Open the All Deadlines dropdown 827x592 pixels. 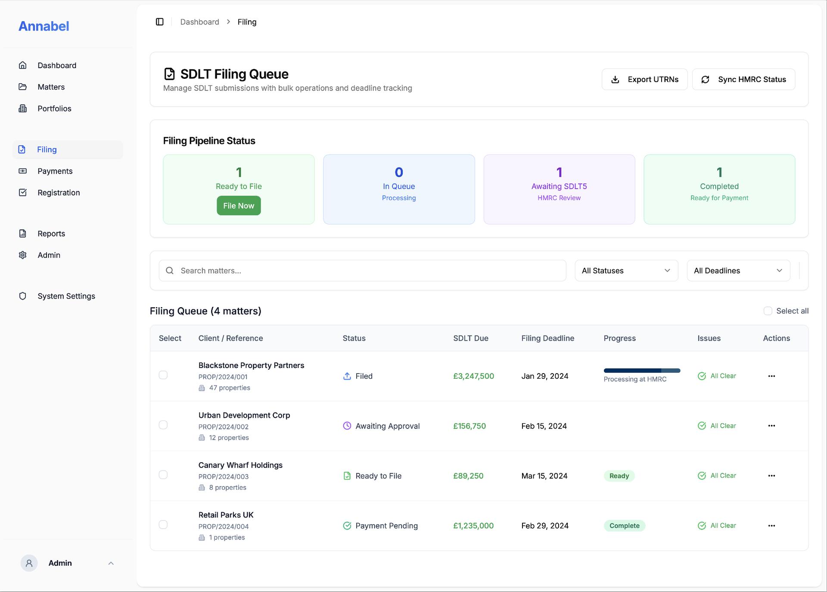coord(738,271)
